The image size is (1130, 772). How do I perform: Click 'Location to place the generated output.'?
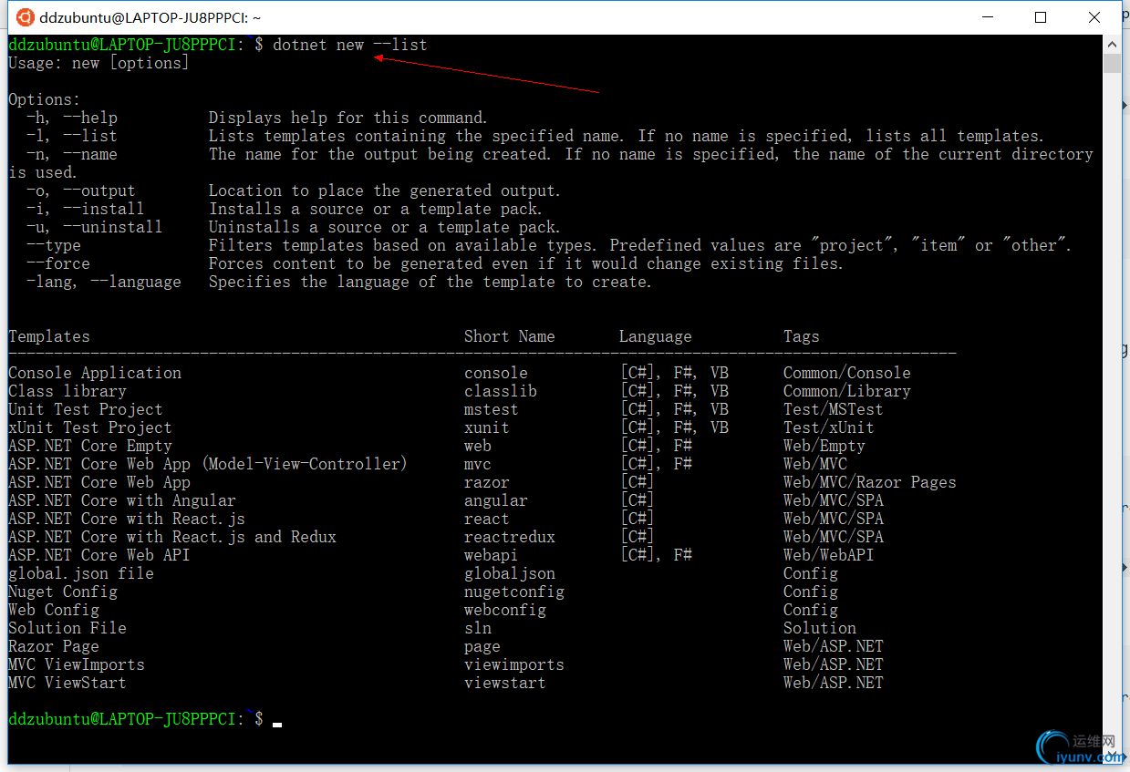[x=385, y=190]
